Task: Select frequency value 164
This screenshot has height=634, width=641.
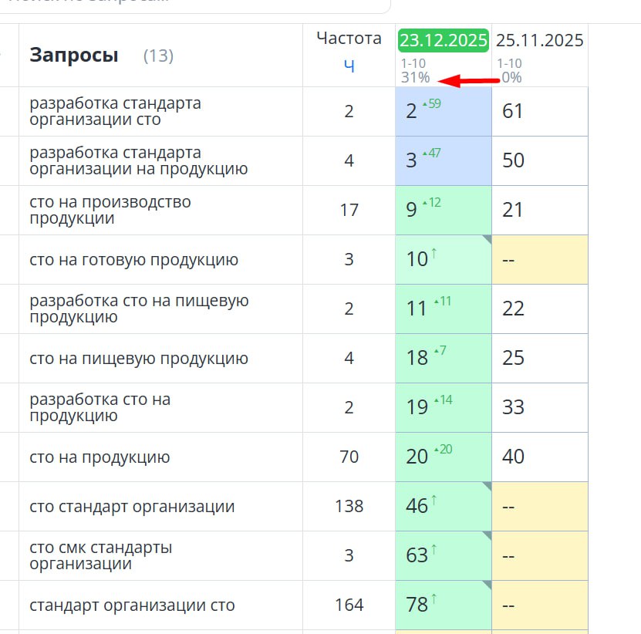Action: click(349, 605)
